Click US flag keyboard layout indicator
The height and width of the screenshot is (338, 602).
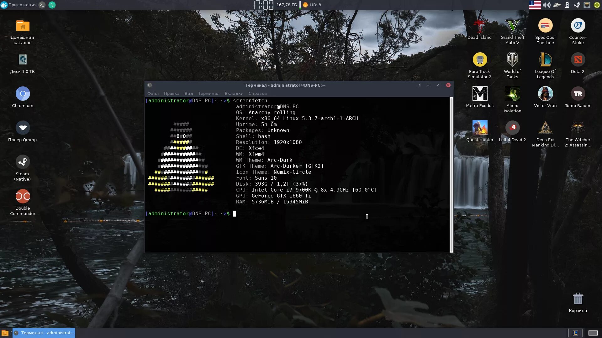coord(535,5)
